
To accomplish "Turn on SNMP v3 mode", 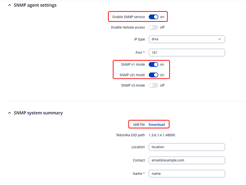I will pyautogui.click(x=153, y=85).
